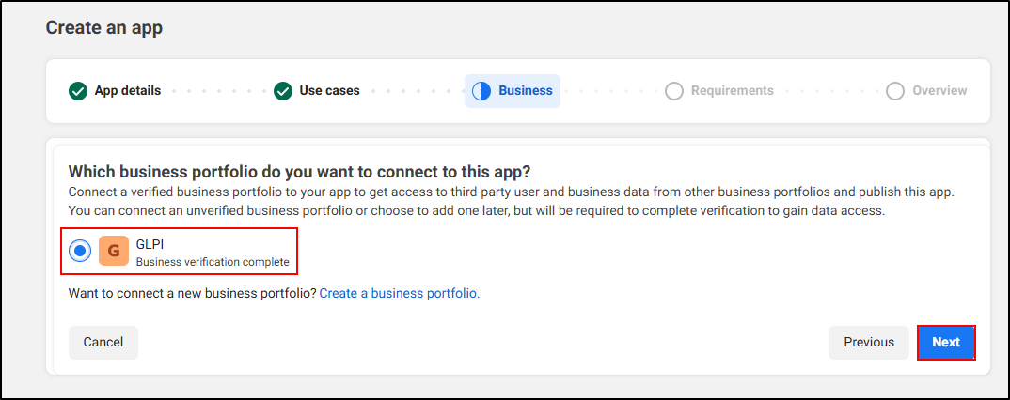Continue with the blue Next button
Viewport: 1010px width, 400px height.
click(x=946, y=343)
